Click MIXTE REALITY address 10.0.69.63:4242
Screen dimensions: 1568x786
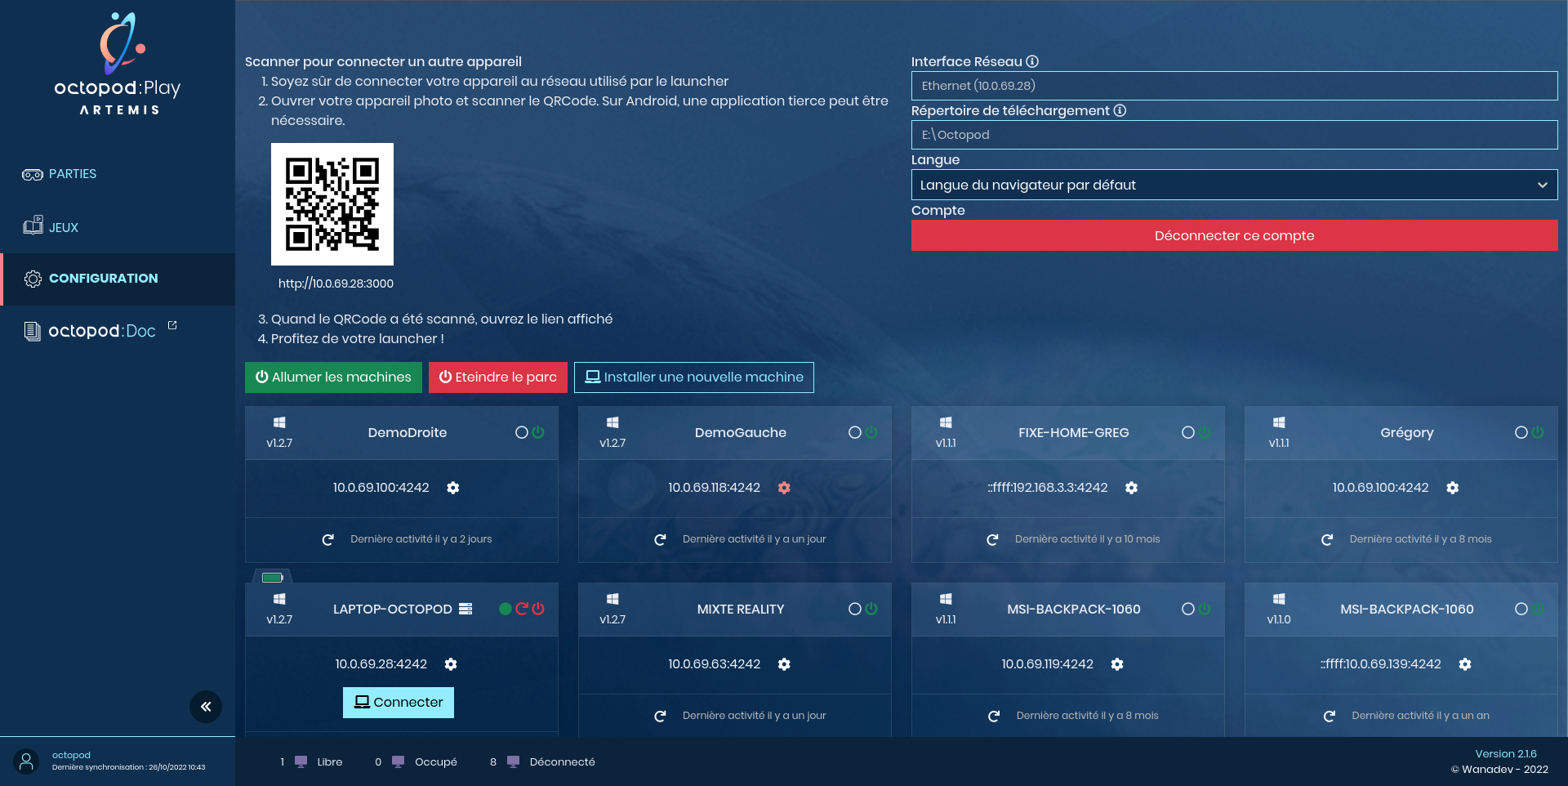click(x=714, y=664)
